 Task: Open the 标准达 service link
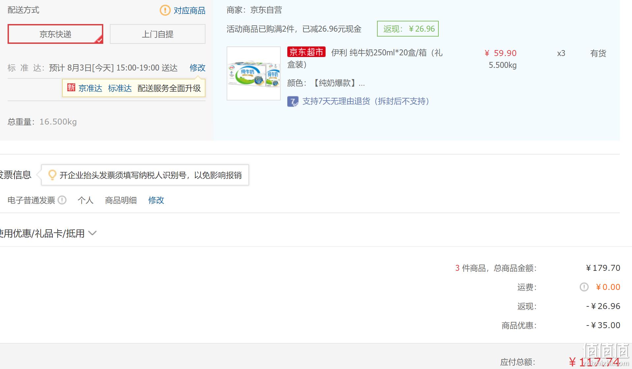pyautogui.click(x=120, y=88)
